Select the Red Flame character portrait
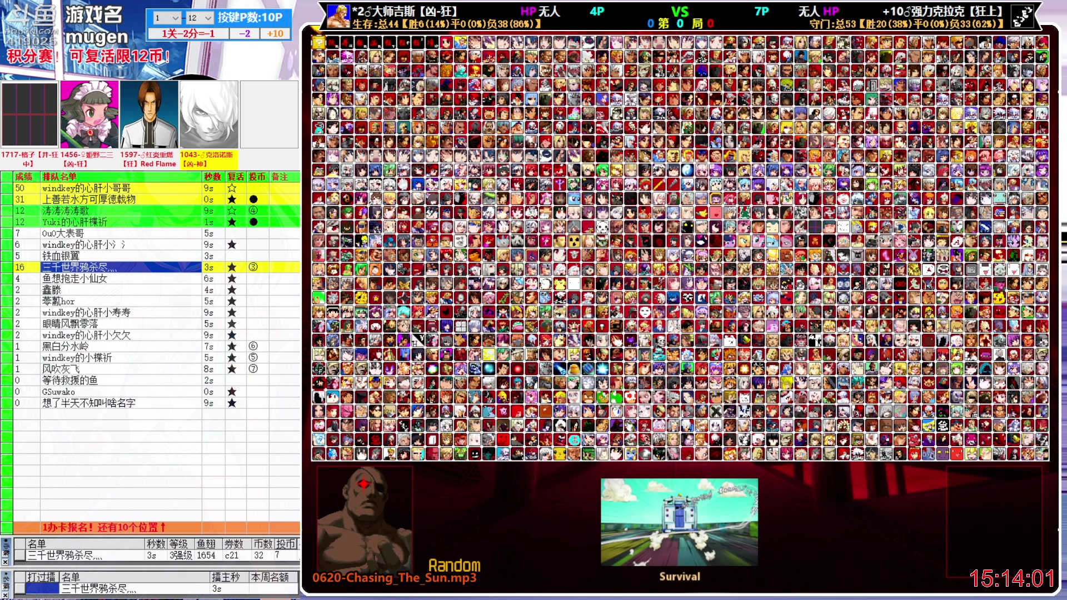 click(x=149, y=114)
